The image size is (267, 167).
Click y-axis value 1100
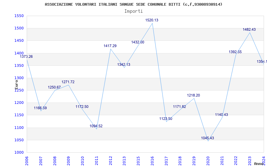click(19, 128)
